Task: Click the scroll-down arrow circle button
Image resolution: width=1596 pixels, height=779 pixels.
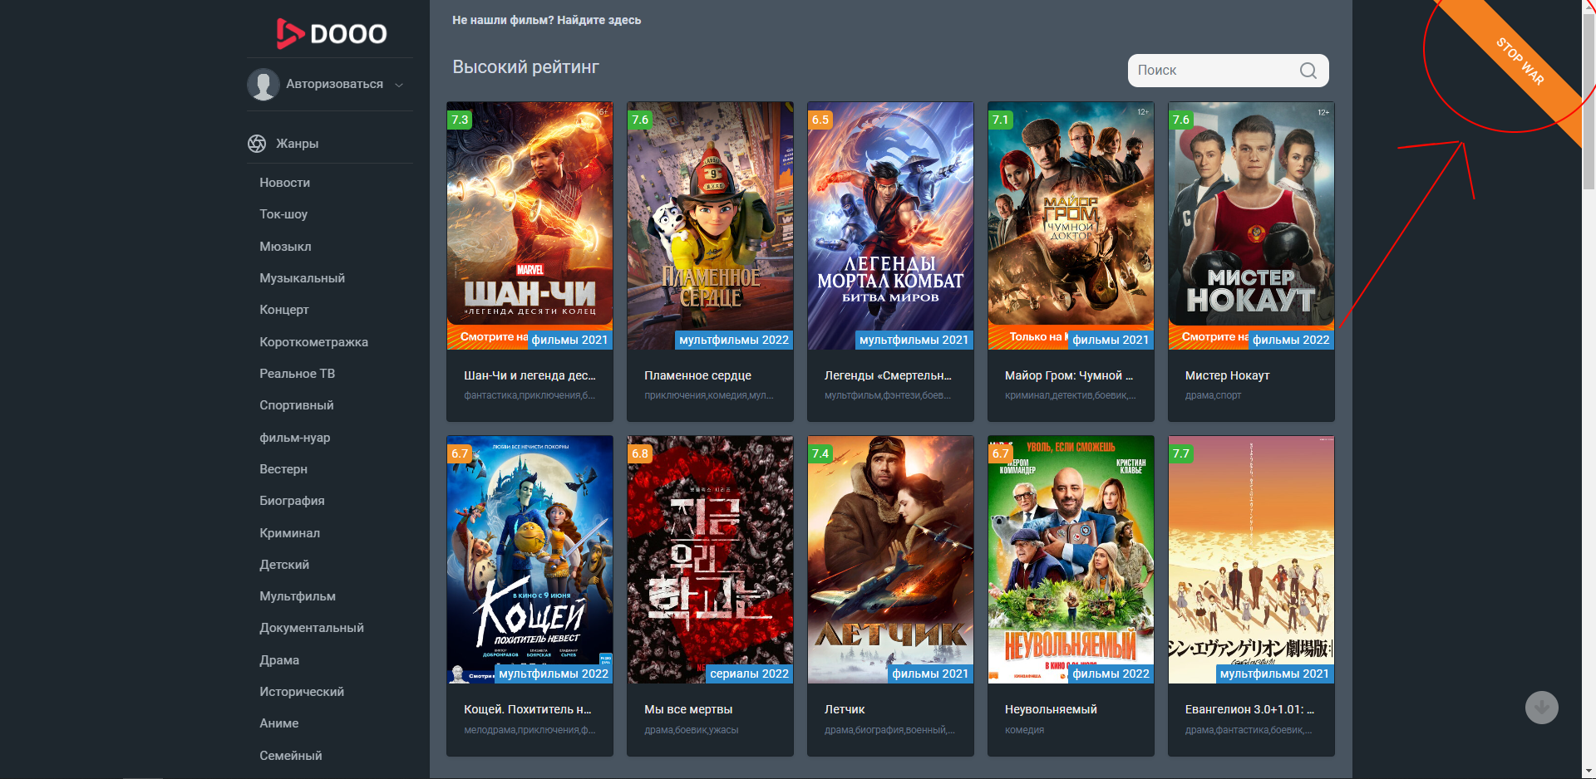Action: (x=1541, y=708)
